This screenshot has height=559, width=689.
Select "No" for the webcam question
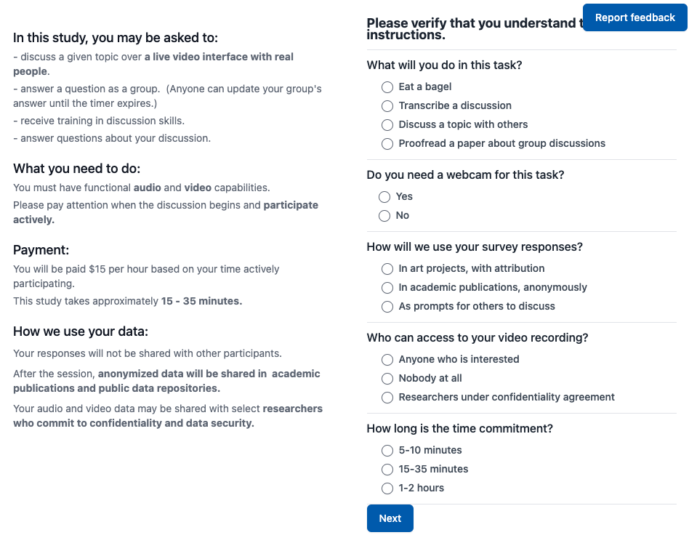tap(384, 215)
